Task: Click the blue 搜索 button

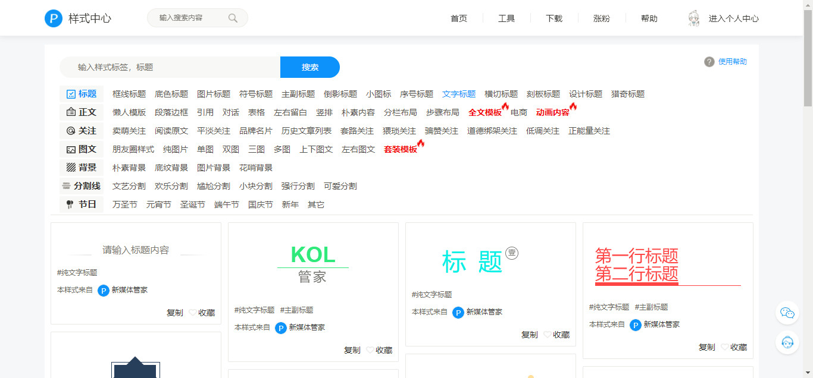Action: tap(309, 67)
